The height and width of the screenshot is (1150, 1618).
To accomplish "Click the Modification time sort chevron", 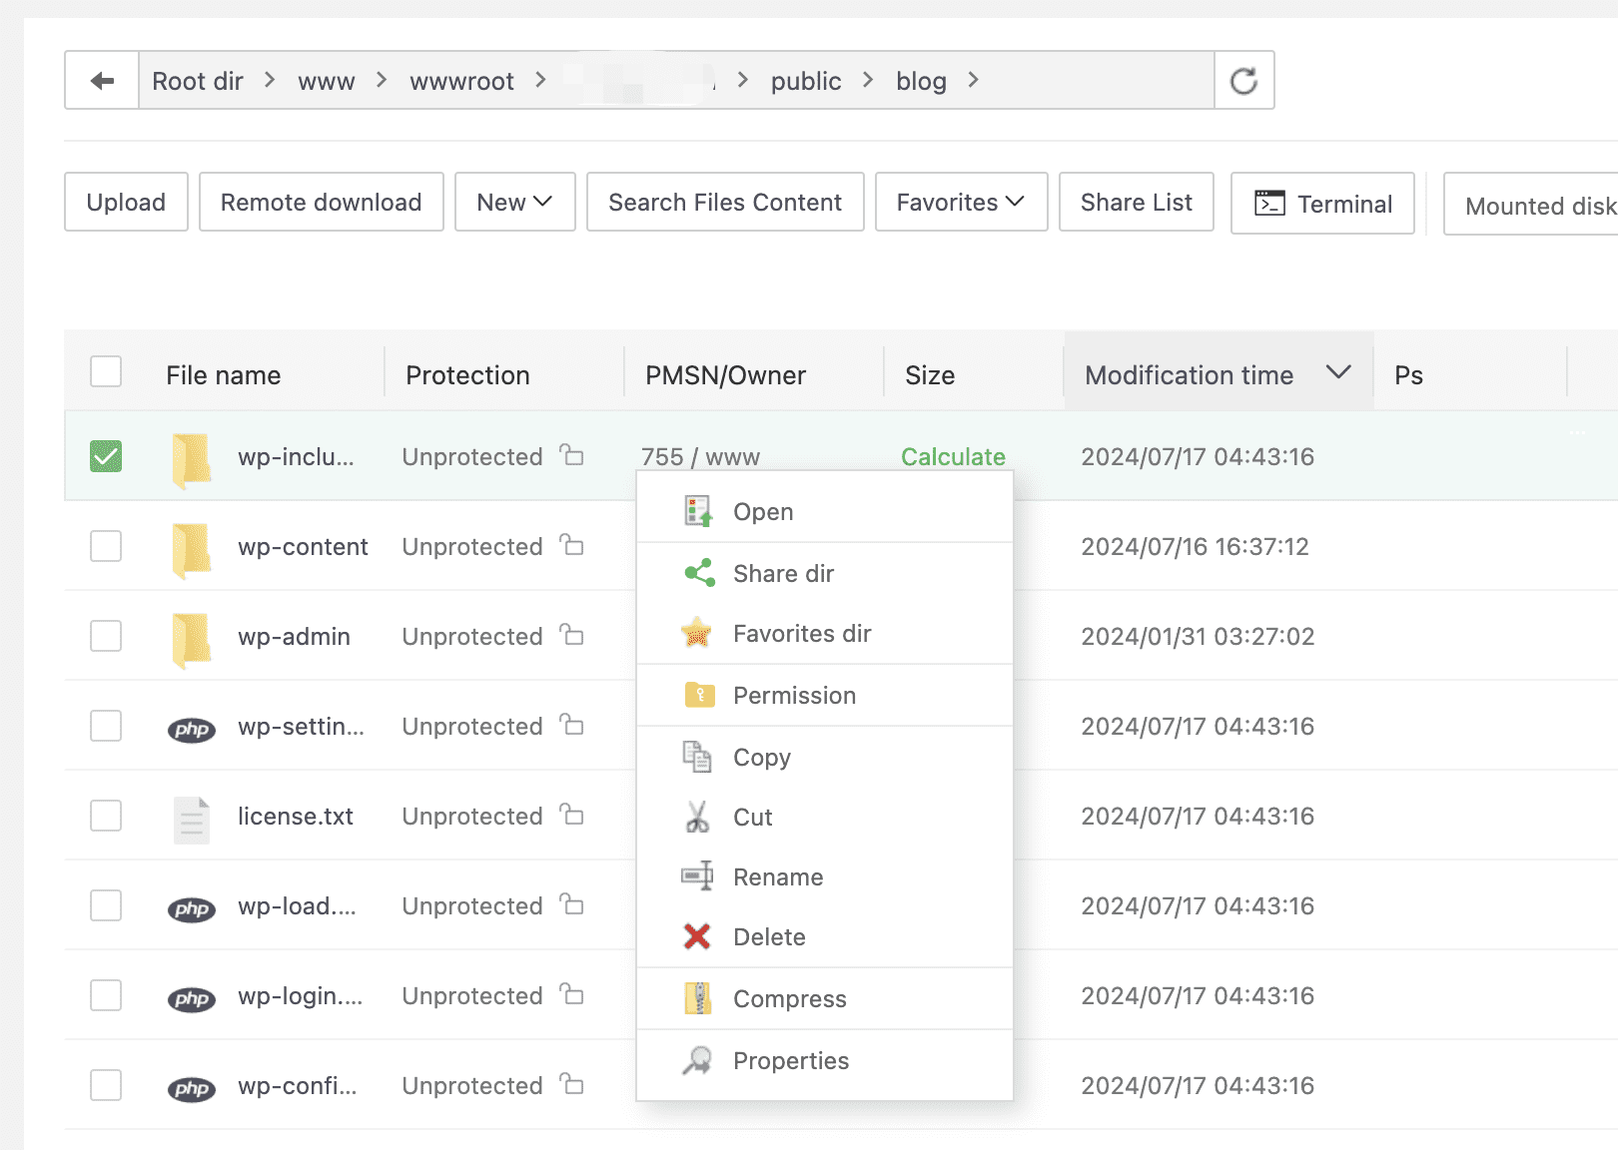I will coord(1339,373).
